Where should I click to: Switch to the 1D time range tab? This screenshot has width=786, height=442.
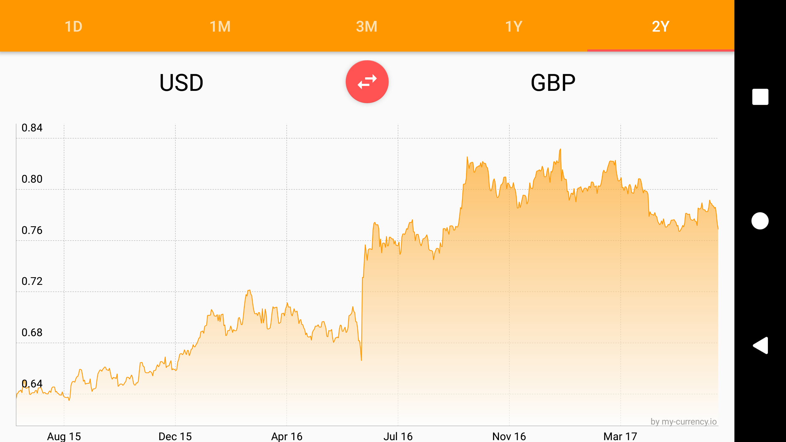coord(73,26)
